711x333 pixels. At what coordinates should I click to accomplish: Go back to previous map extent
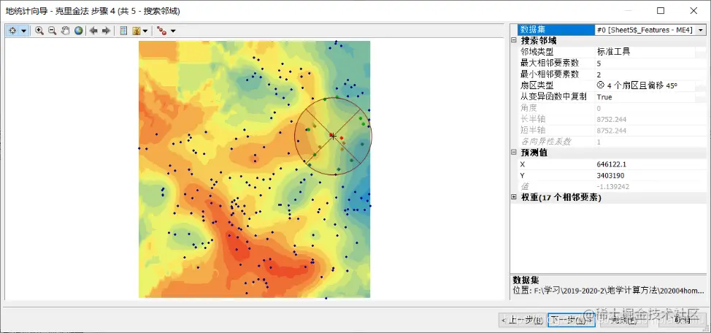(x=93, y=31)
